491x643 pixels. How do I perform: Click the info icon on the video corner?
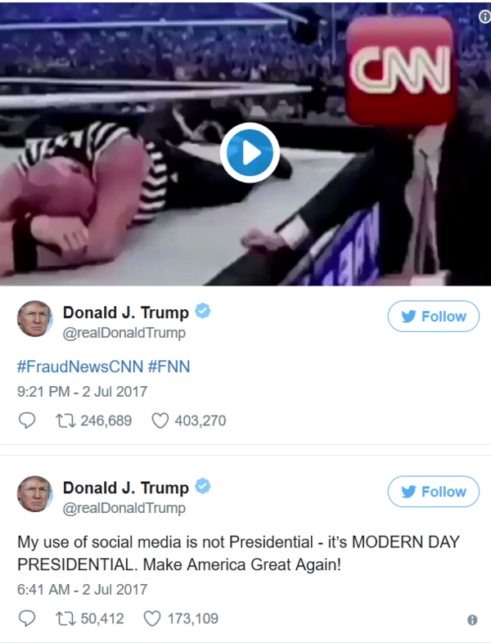pos(484,16)
